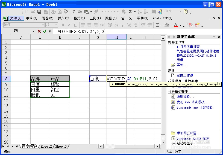Open the 100% zoom dropdown
This screenshot has height=155, width=223.
pyautogui.click(x=180, y=11)
